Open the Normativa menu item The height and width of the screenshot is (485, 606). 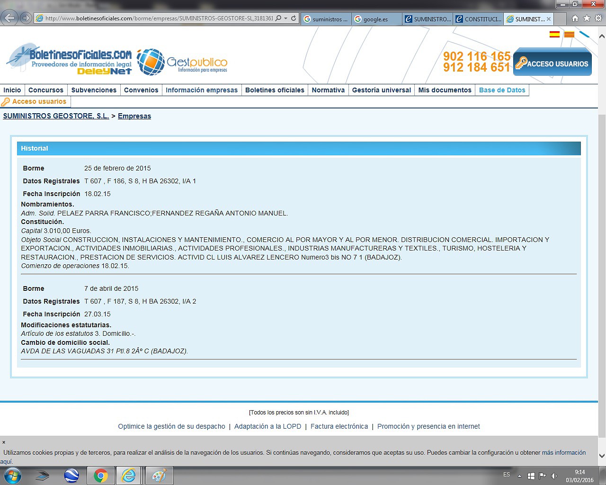tap(328, 90)
